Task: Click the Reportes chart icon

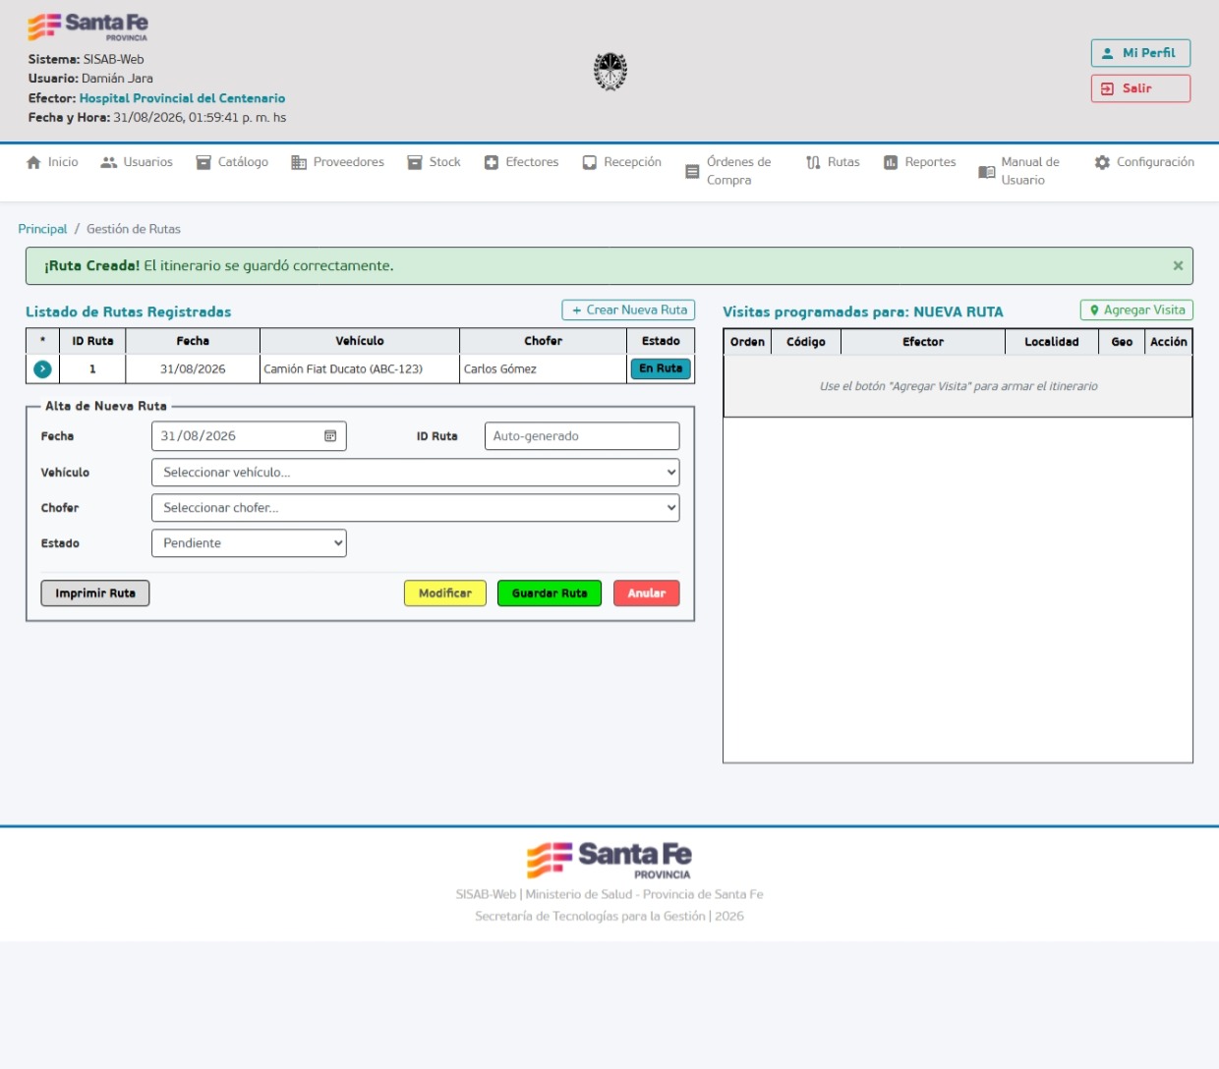Action: click(x=891, y=162)
